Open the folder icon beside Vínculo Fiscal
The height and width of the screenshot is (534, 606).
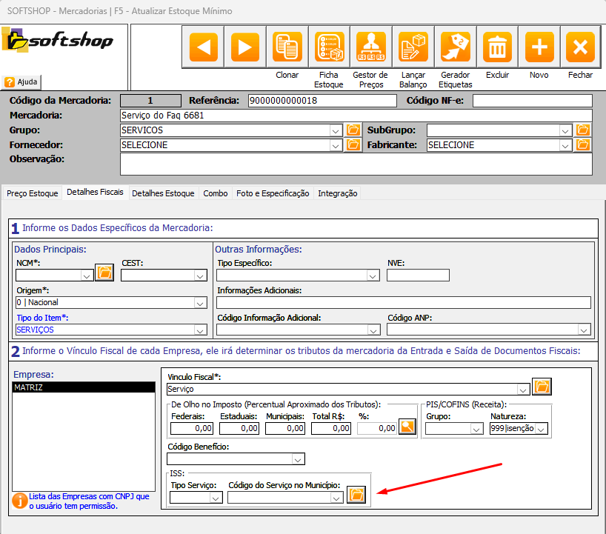[542, 386]
